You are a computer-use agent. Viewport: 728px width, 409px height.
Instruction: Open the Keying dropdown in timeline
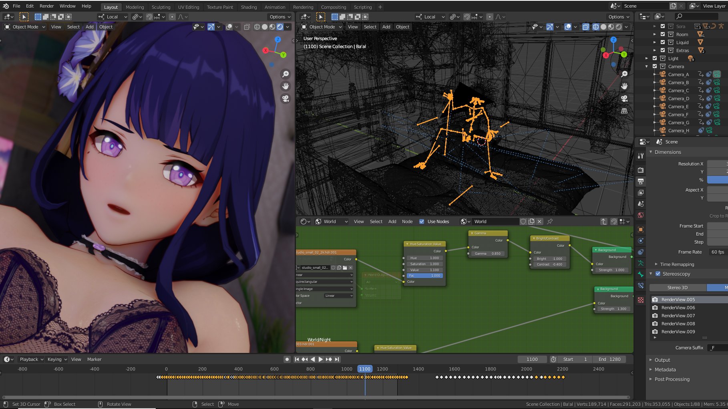(57, 359)
